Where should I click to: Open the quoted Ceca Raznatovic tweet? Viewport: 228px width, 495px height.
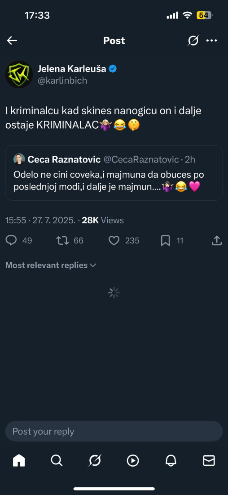[114, 173]
